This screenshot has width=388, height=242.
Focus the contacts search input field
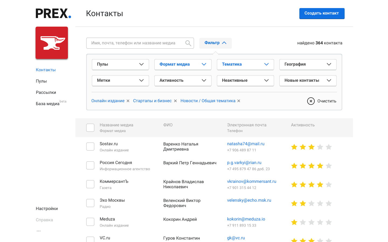point(140,43)
